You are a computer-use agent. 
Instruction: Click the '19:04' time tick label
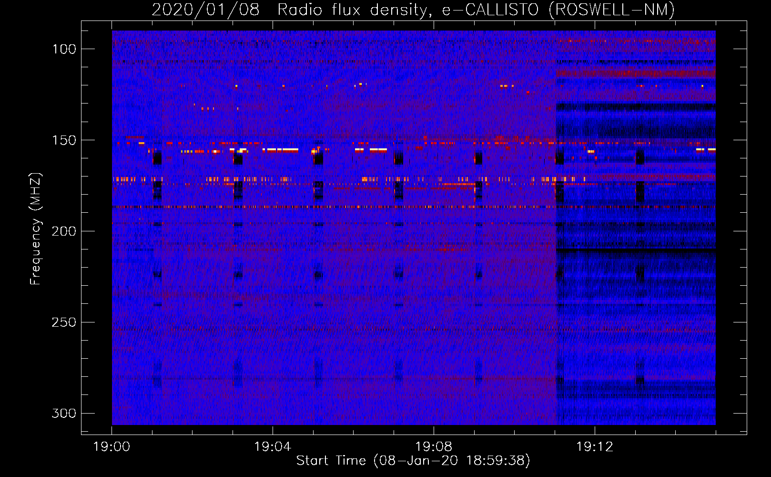tap(273, 447)
